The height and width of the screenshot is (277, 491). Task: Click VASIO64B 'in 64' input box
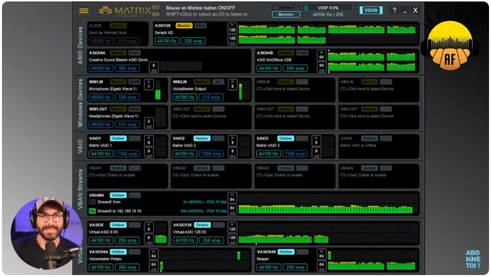pos(321,254)
